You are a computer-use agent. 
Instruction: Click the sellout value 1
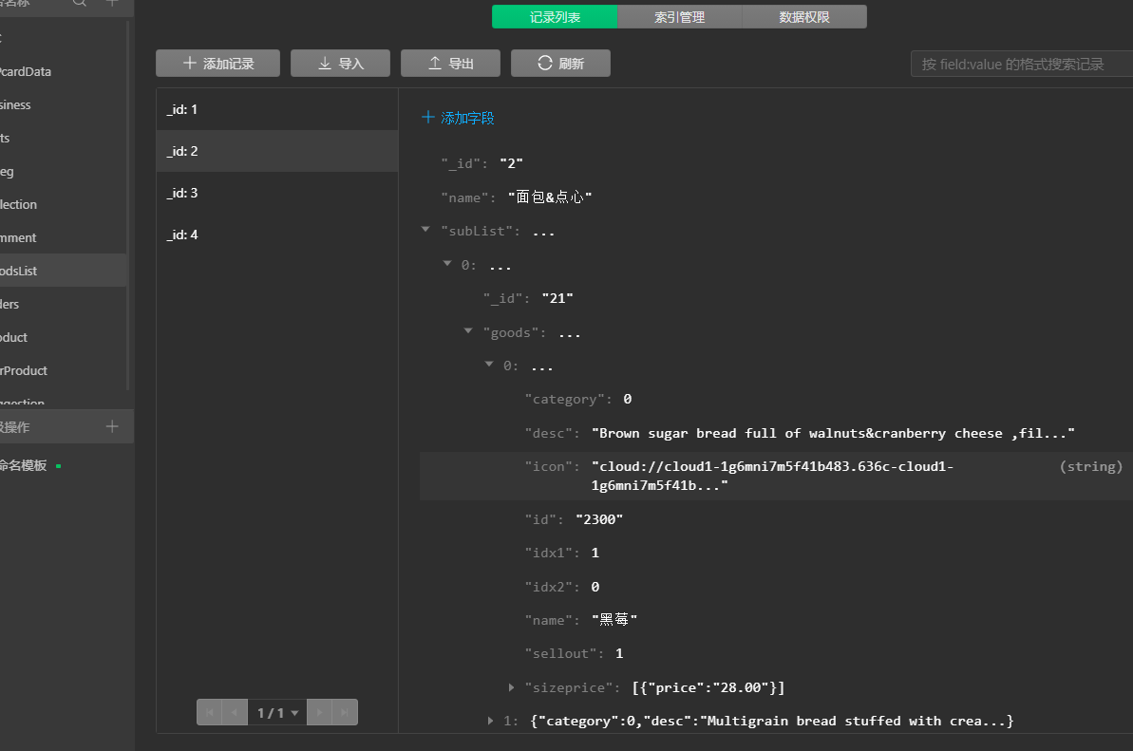tap(619, 653)
